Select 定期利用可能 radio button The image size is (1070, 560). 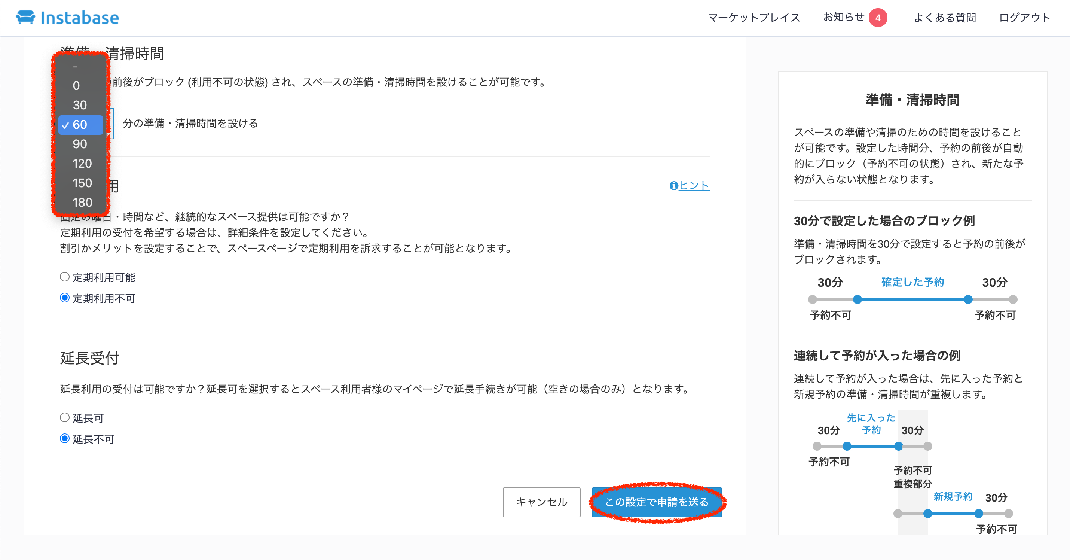[x=65, y=277]
